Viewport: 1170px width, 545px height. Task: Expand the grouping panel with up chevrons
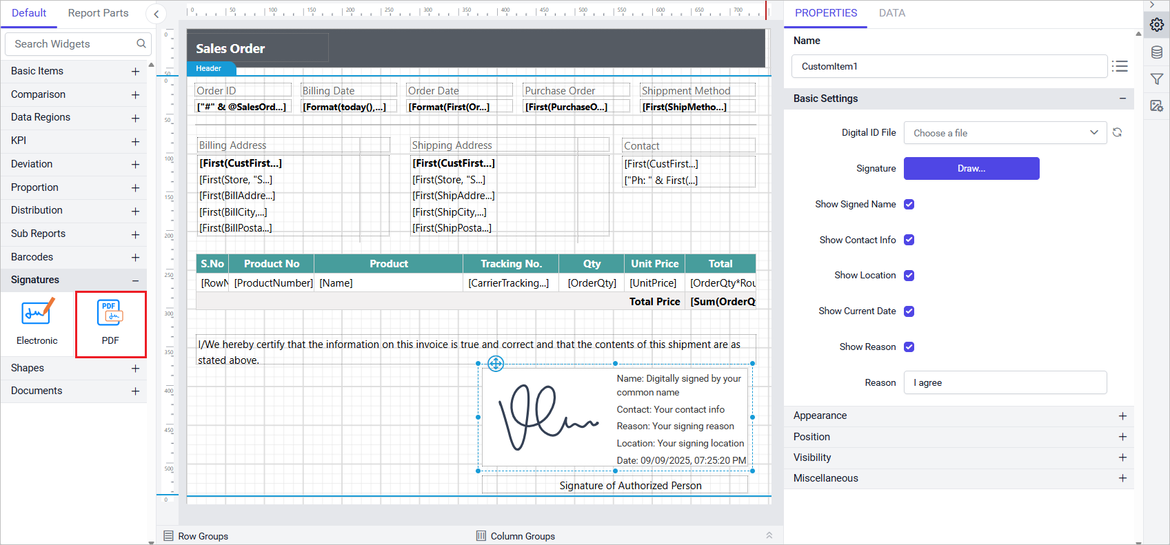coord(769,535)
